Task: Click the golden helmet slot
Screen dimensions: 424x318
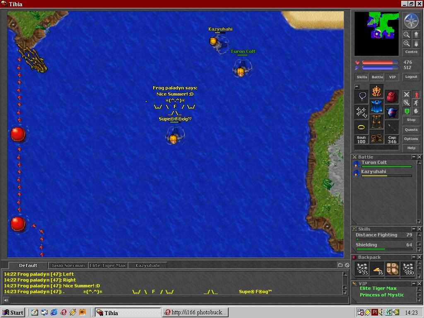Action: [376, 92]
